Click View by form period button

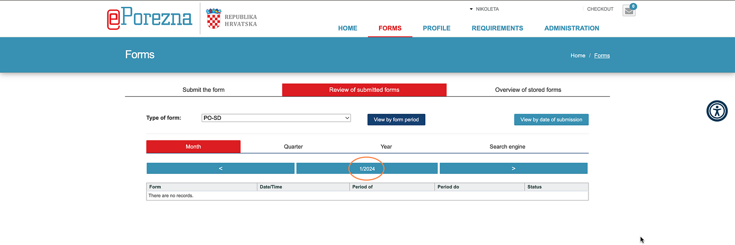pyautogui.click(x=396, y=120)
